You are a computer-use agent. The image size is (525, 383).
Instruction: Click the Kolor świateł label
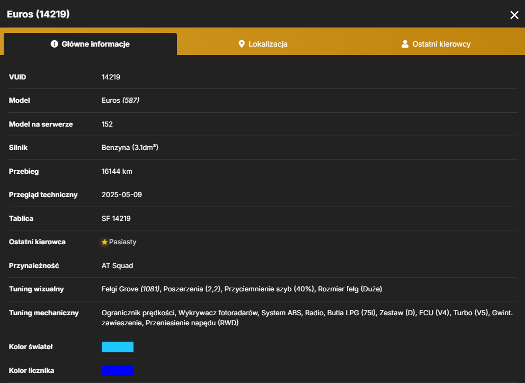click(31, 347)
